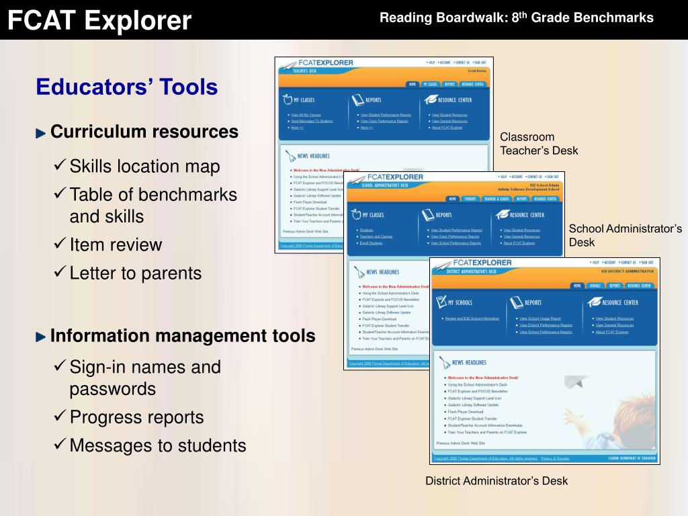Click Previous Admin Desk Web Site on District Desk
This screenshot has width=688, height=516.
coord(461,443)
